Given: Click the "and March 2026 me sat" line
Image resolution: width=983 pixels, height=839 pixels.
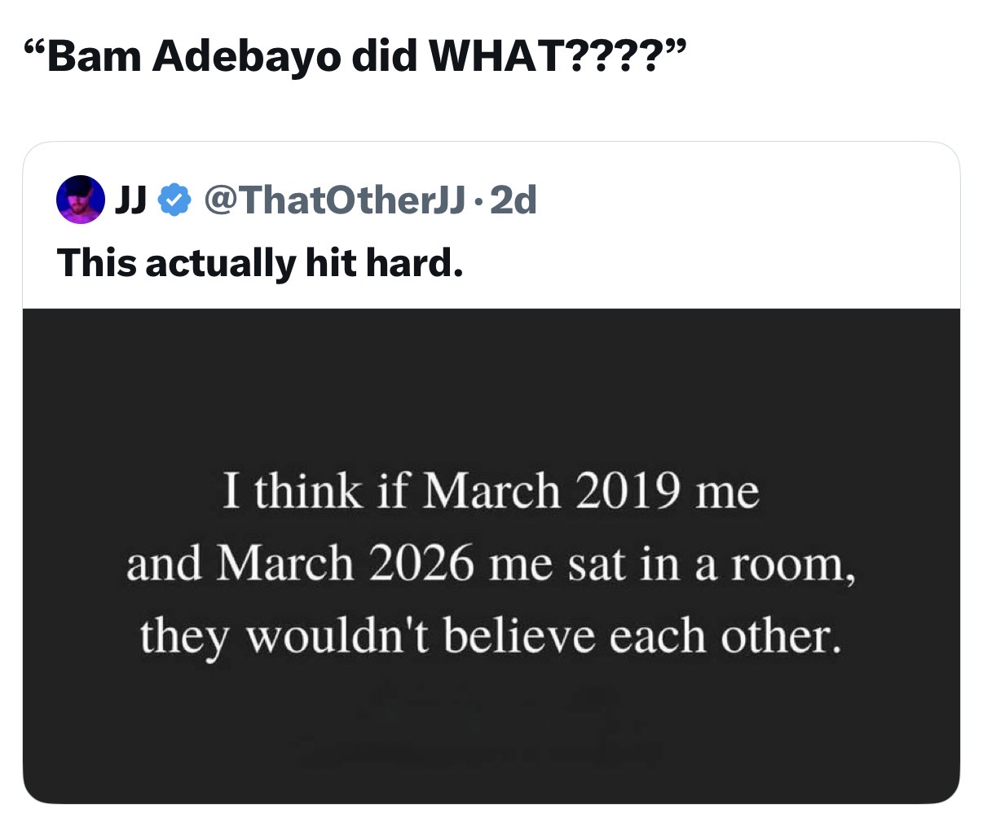Looking at the screenshot, I should tap(491, 564).
